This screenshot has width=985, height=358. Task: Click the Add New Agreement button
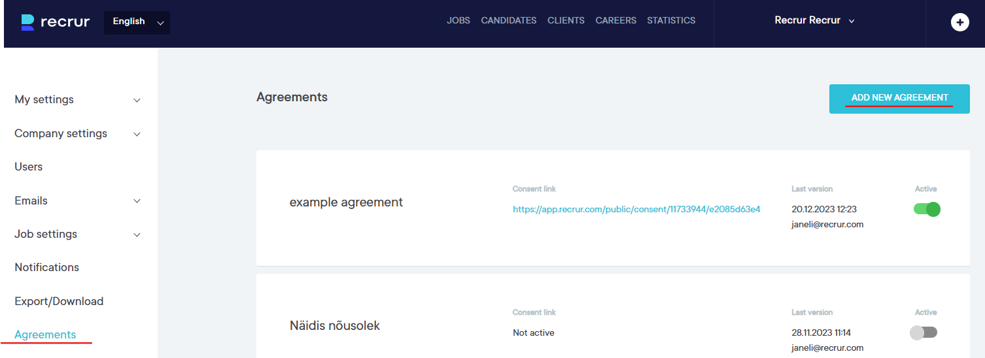(x=899, y=99)
